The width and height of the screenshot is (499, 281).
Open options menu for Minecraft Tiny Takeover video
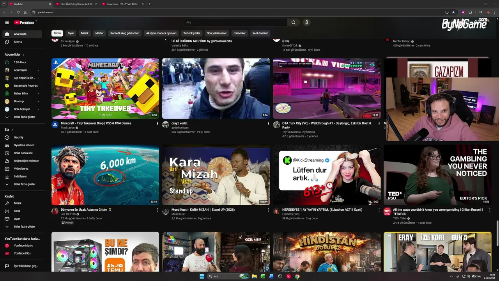(x=157, y=123)
